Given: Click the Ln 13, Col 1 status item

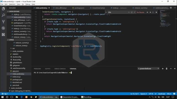Looking at the screenshot, I should click(134, 94).
